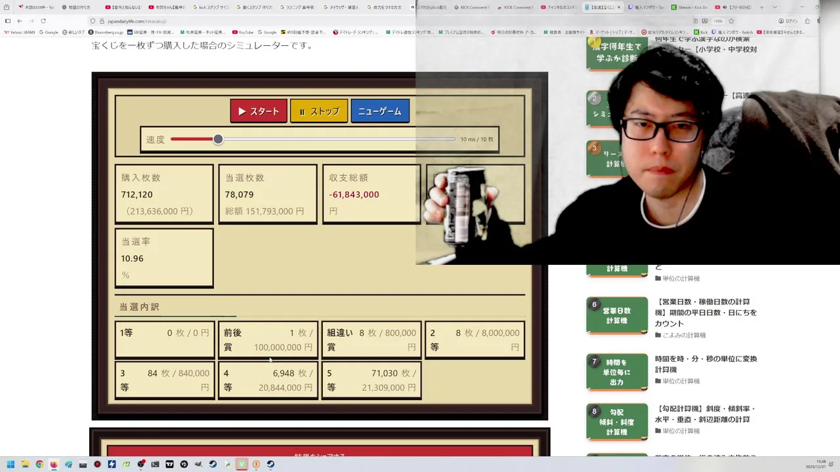Click the browser forward arrow
This screenshot has height=472, width=840.
[31, 21]
